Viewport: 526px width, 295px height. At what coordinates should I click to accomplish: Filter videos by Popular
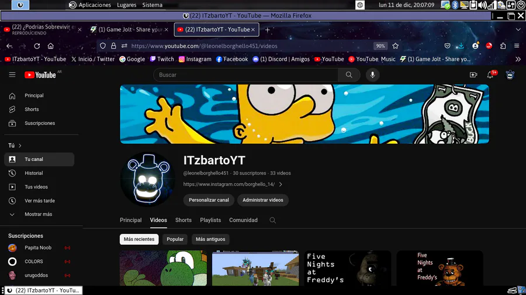175,239
